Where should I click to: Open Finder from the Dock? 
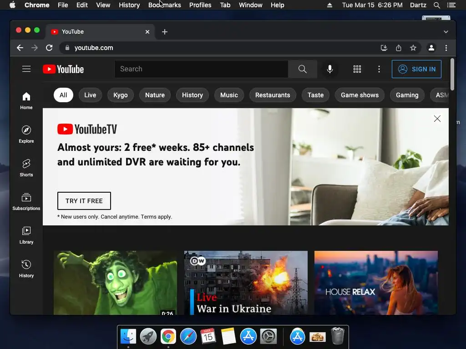(x=128, y=336)
